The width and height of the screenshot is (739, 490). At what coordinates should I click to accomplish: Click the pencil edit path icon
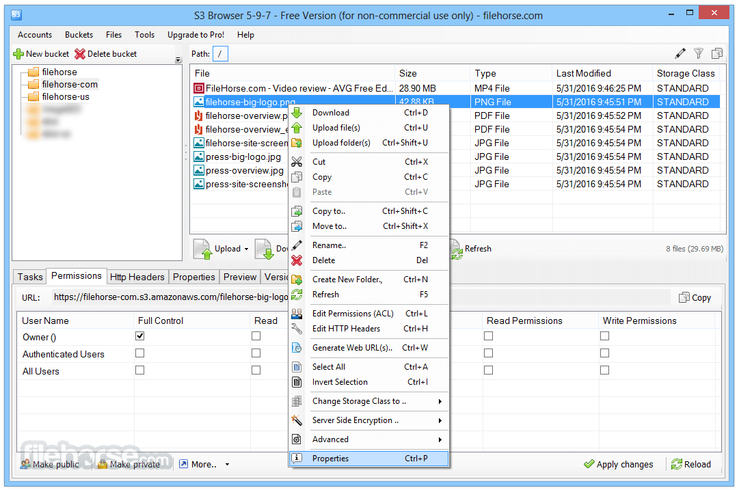[x=680, y=54]
